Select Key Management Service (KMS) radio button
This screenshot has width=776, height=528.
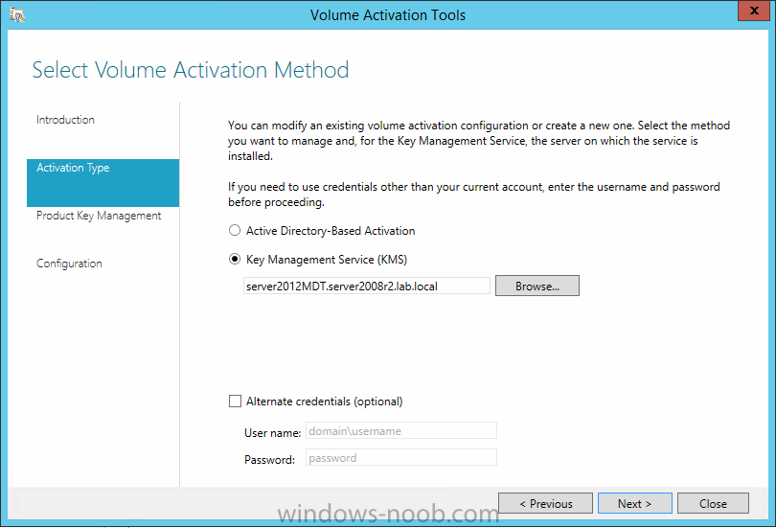coord(235,259)
